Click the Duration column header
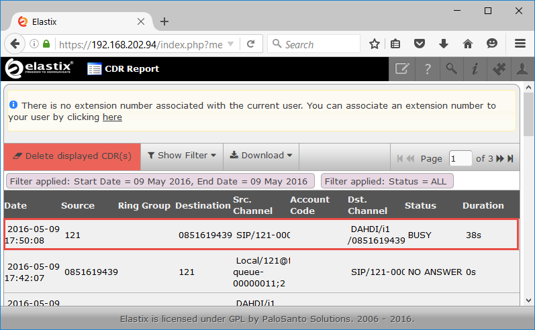The width and height of the screenshot is (535, 330). 483,205
